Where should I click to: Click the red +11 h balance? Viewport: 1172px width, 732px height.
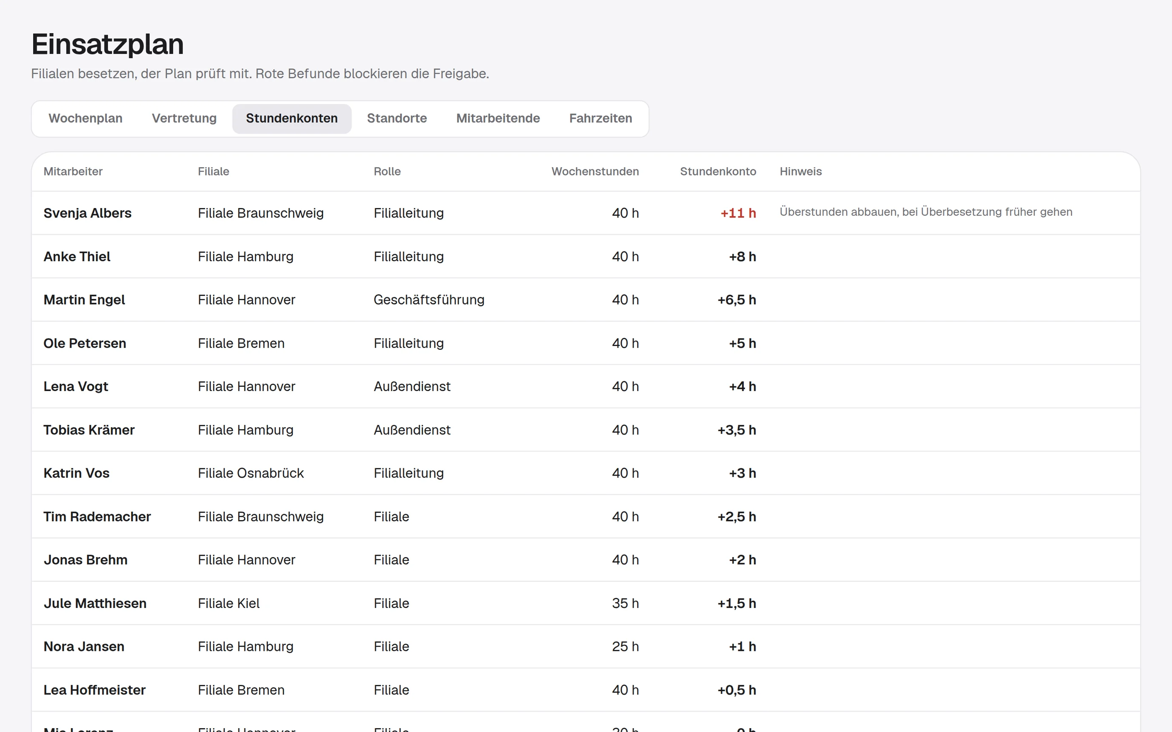point(738,213)
